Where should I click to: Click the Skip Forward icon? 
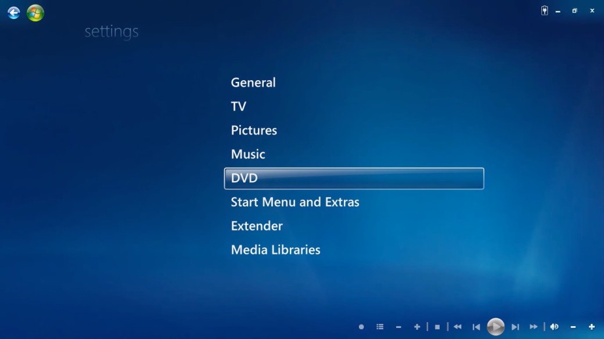click(515, 327)
